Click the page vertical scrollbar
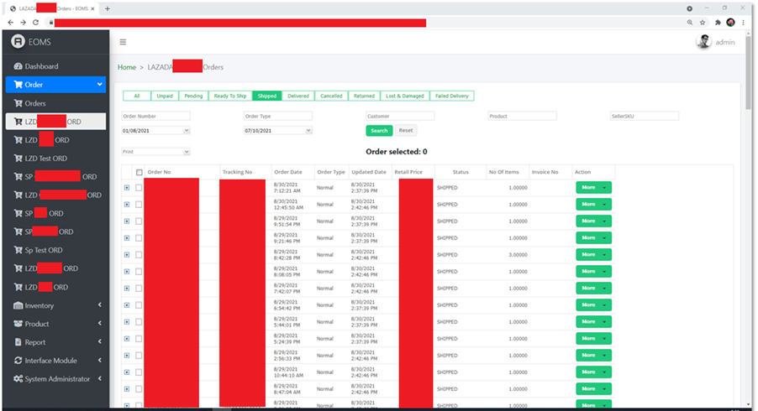758x411 pixels. [x=748, y=72]
